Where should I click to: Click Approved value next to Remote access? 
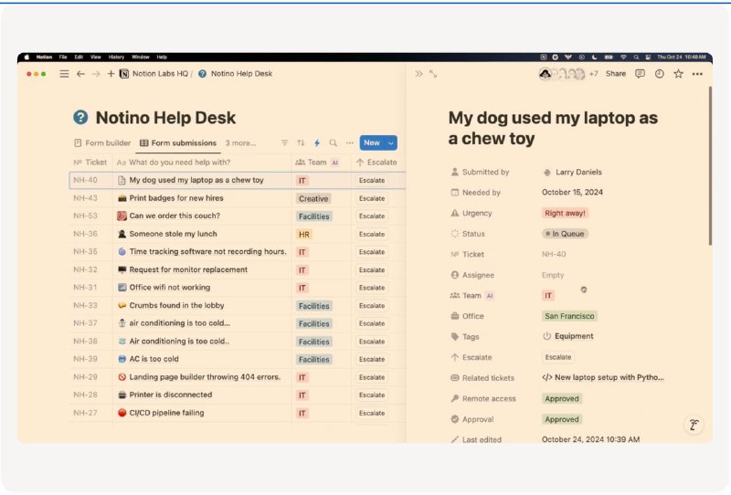coord(562,398)
